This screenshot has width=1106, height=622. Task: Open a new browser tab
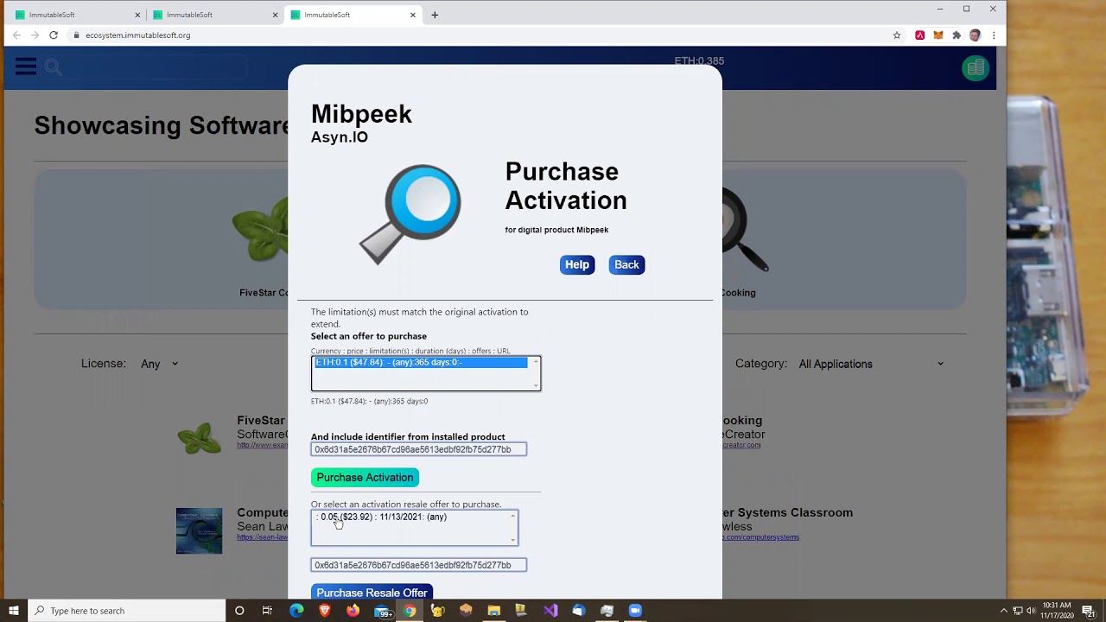click(x=435, y=15)
